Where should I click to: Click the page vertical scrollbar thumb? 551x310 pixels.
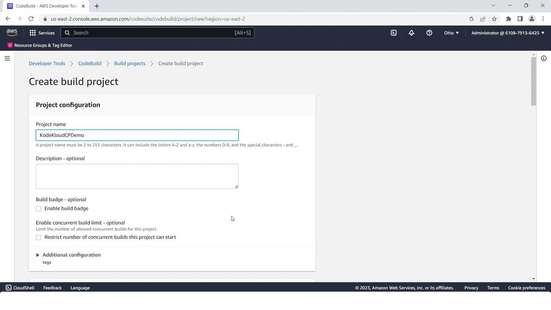pos(534,81)
